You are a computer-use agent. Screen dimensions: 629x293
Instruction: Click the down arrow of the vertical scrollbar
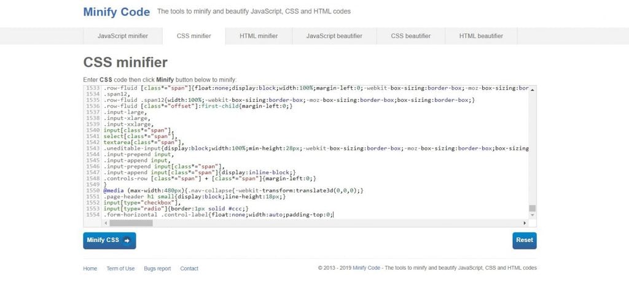(532, 215)
